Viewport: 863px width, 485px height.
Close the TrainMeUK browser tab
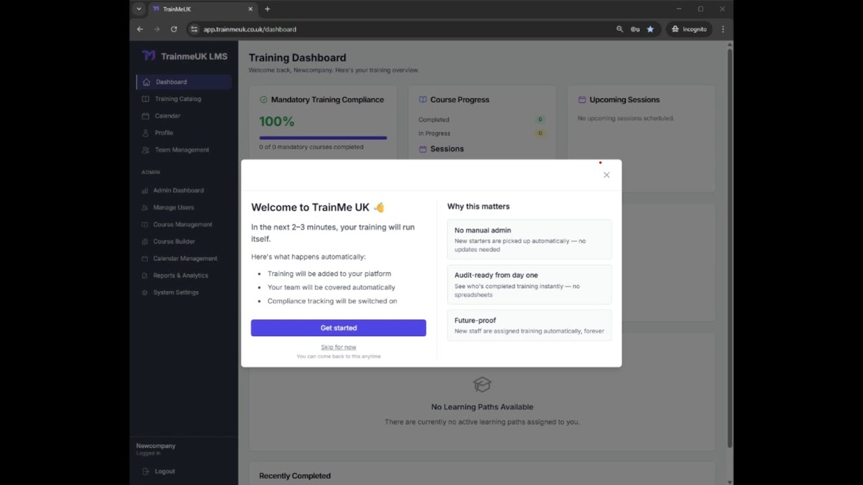pos(250,9)
